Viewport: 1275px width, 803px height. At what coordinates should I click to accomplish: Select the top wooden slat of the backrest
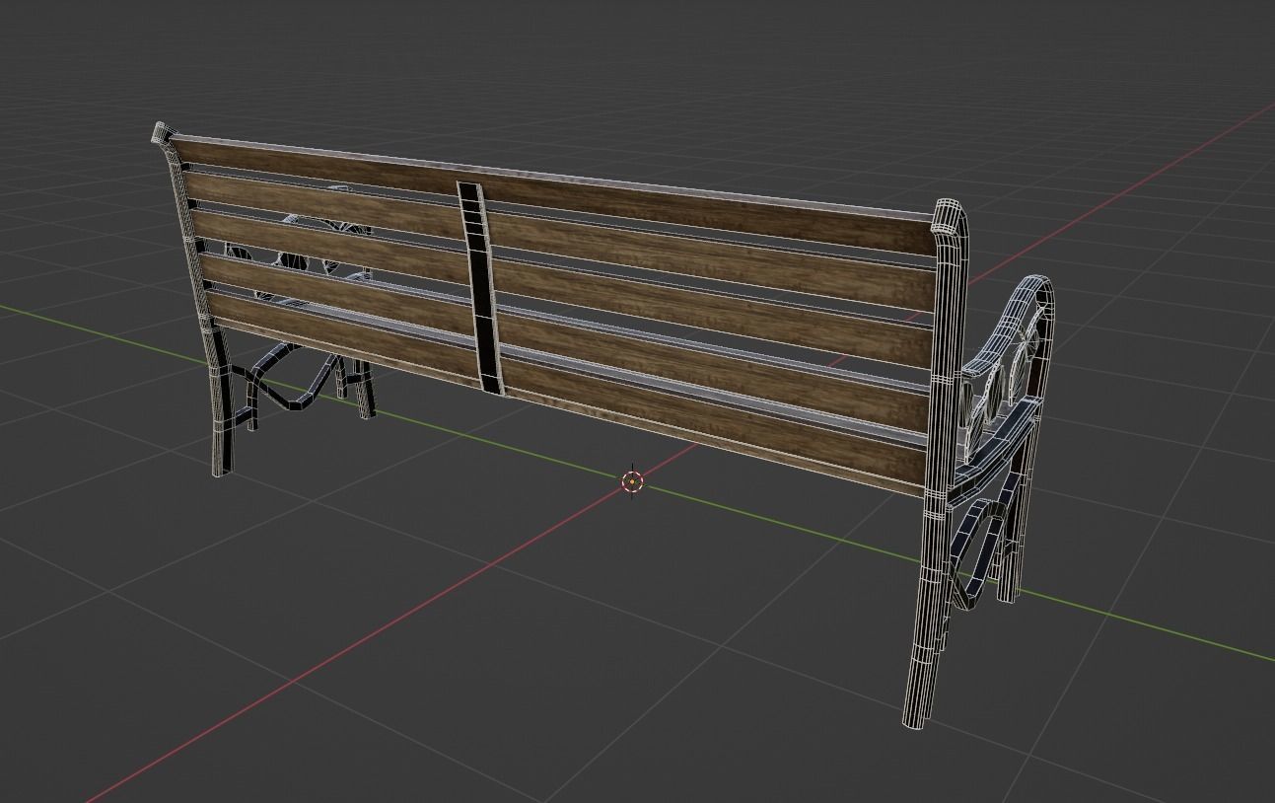pyautogui.click(x=552, y=195)
